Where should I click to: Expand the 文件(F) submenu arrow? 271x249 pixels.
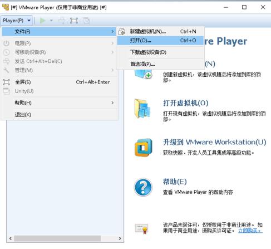click(112, 32)
